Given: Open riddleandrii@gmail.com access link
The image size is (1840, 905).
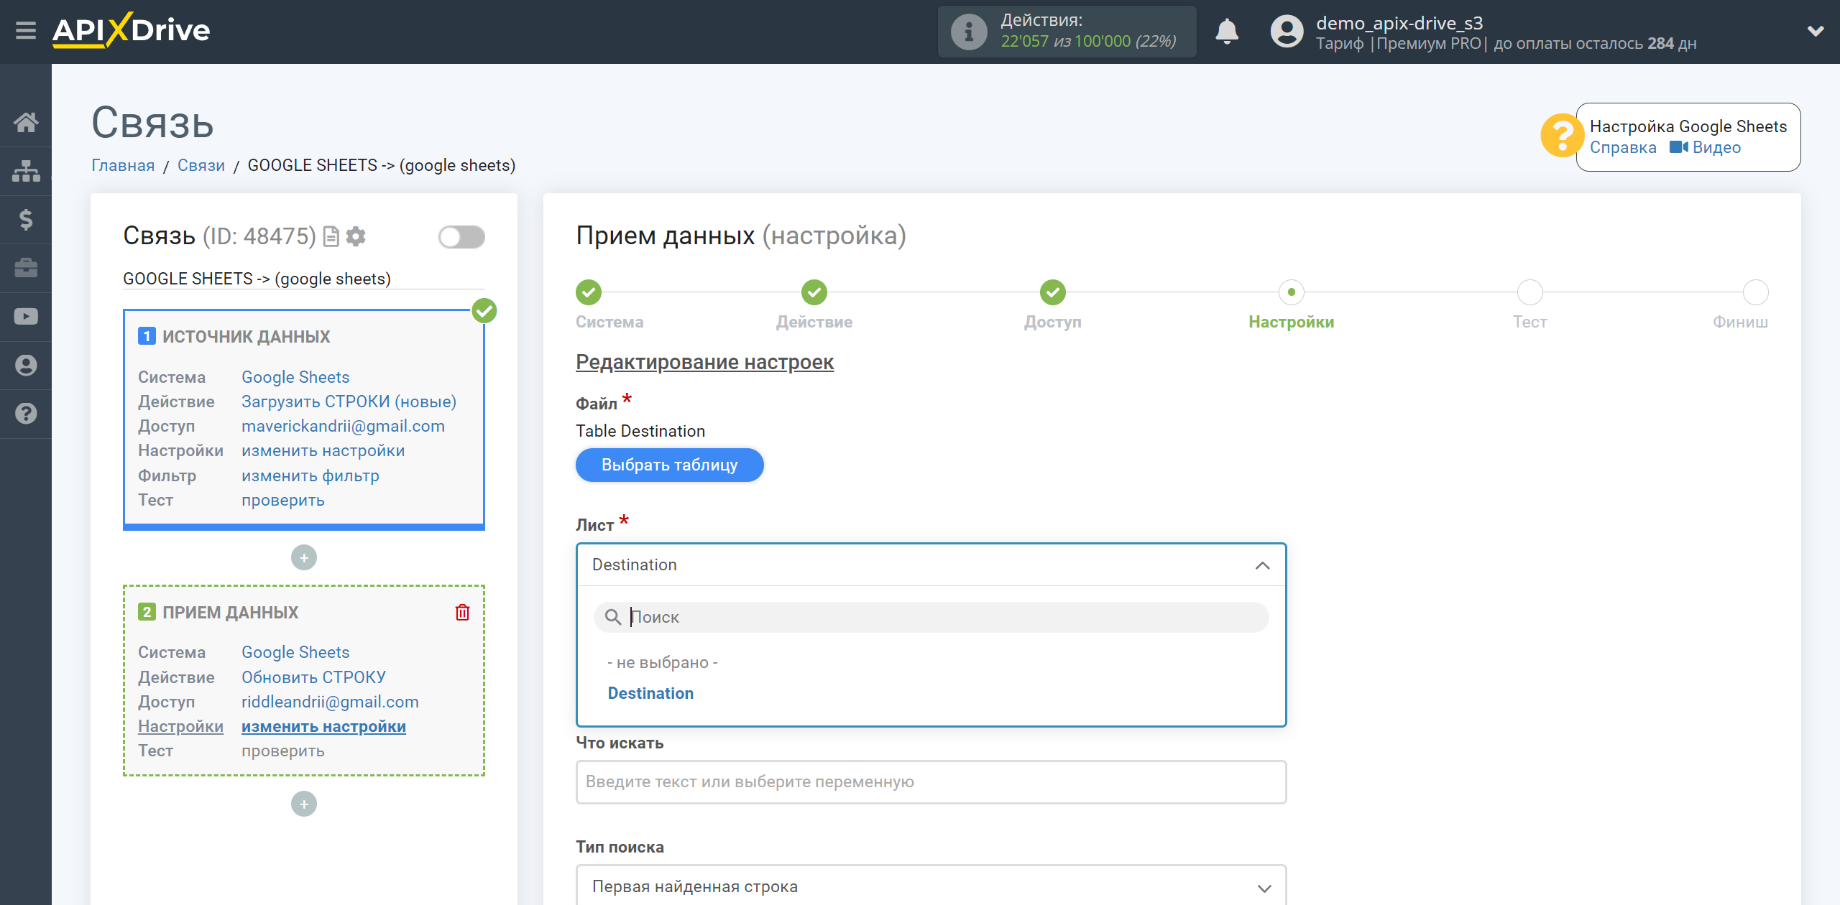Looking at the screenshot, I should (330, 702).
